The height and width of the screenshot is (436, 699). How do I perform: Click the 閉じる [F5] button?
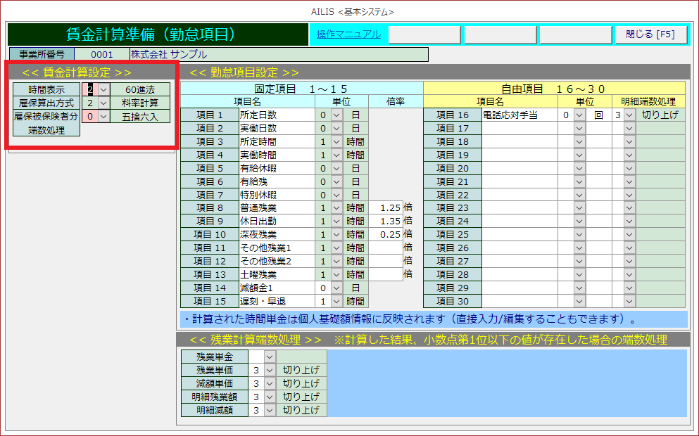pyautogui.click(x=650, y=34)
